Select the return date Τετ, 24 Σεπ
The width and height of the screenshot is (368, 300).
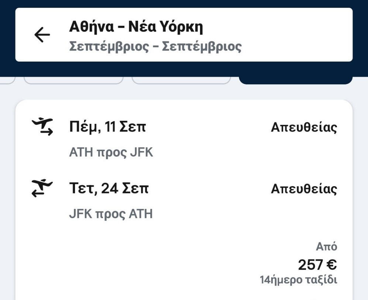coord(109,189)
